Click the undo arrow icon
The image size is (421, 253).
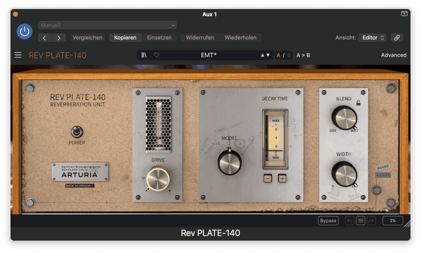[349, 221]
